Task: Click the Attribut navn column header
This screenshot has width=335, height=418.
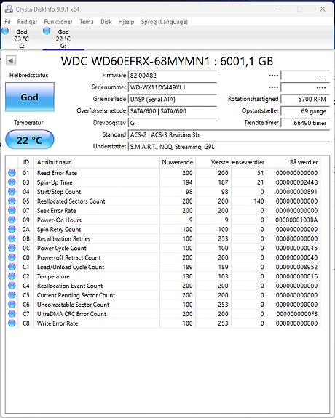Action: 97,162
